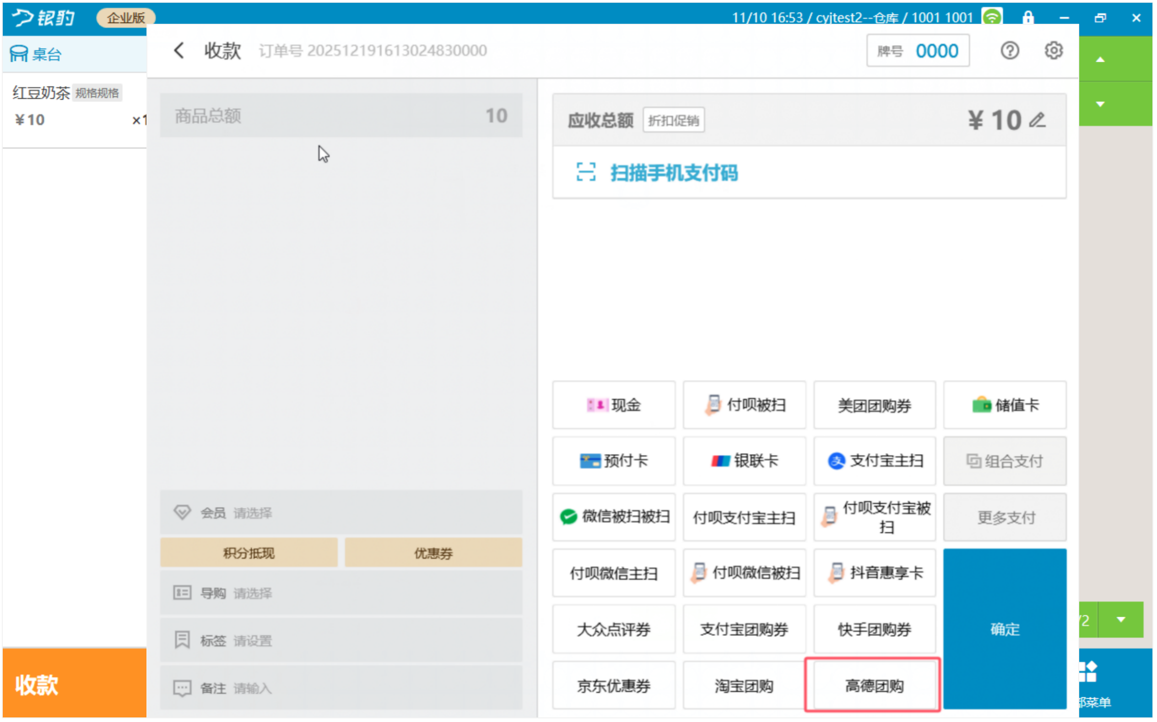1157x722 pixels.
Task: Open the settings gear icon
Action: pos(1054,50)
